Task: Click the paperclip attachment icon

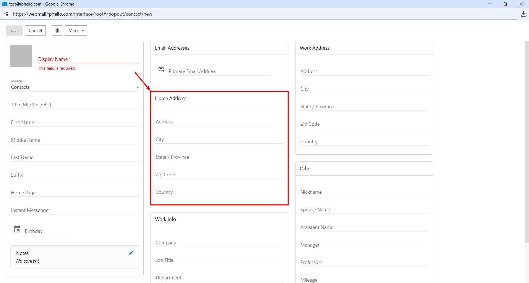Action: tap(57, 30)
